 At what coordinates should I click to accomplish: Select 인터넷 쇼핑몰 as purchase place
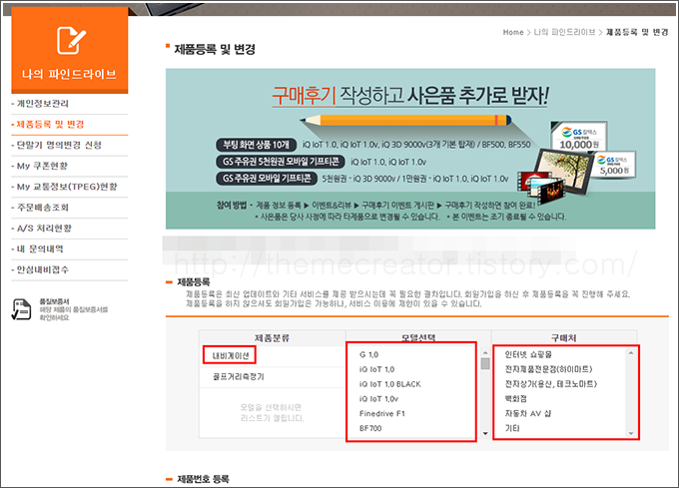tap(528, 354)
